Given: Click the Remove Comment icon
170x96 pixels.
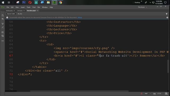Looking at the screenshot, I should (x=3, y=36).
